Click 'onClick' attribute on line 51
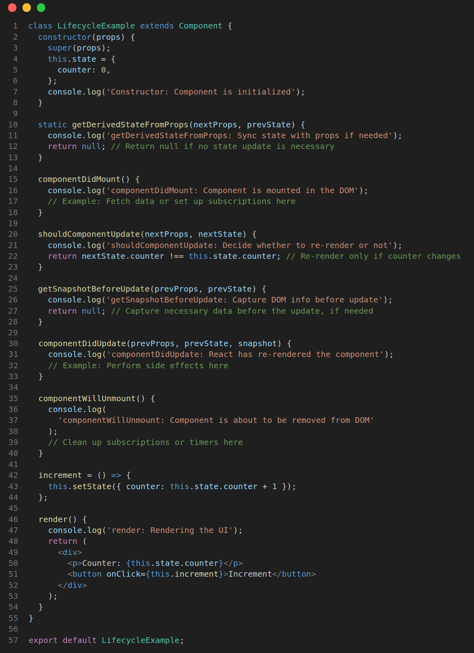Viewport: 474px width, 653px height. [124, 574]
